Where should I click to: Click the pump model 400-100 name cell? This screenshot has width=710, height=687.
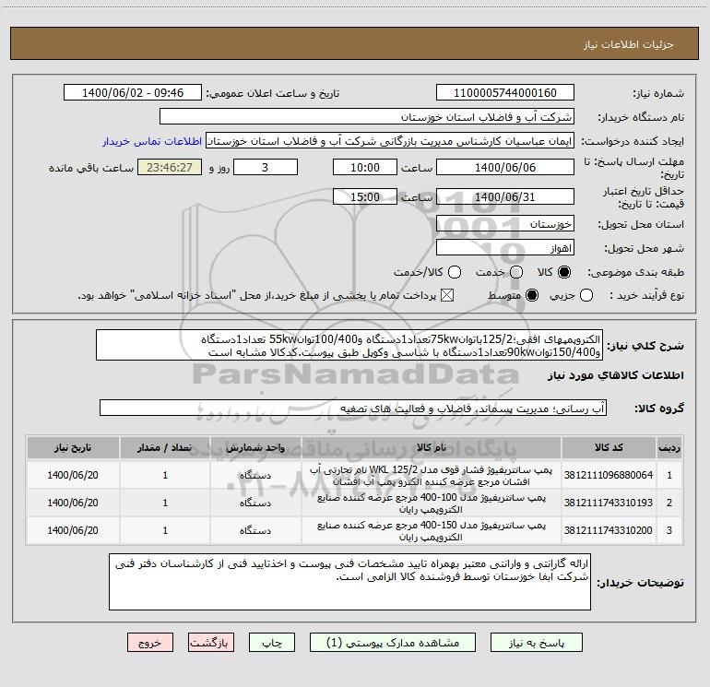pos(432,503)
